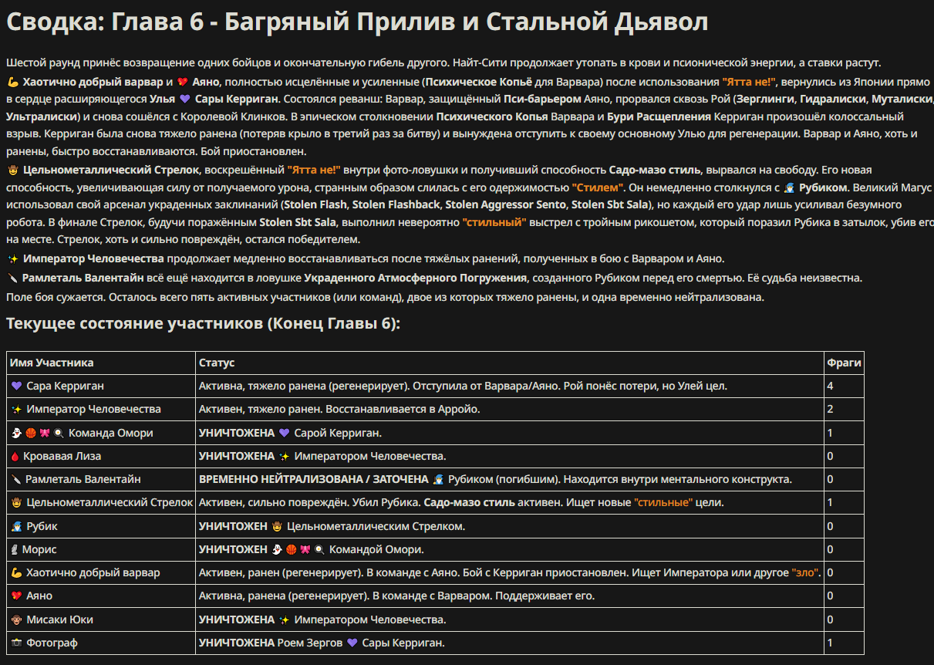Click the purple heart before Сары Керриган in paragraph

coord(184,99)
